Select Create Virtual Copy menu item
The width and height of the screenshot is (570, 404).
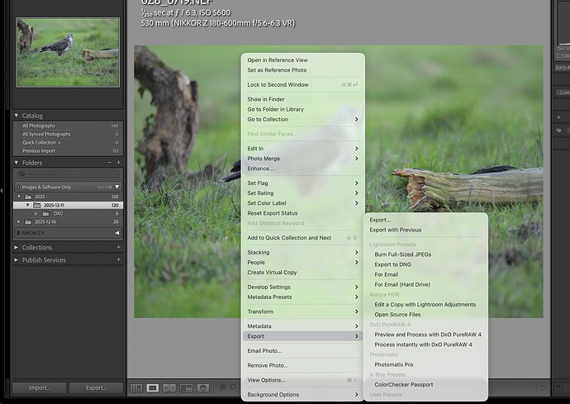tap(272, 272)
